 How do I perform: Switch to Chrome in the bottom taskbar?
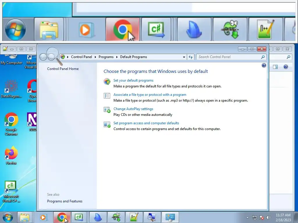(x=62, y=217)
